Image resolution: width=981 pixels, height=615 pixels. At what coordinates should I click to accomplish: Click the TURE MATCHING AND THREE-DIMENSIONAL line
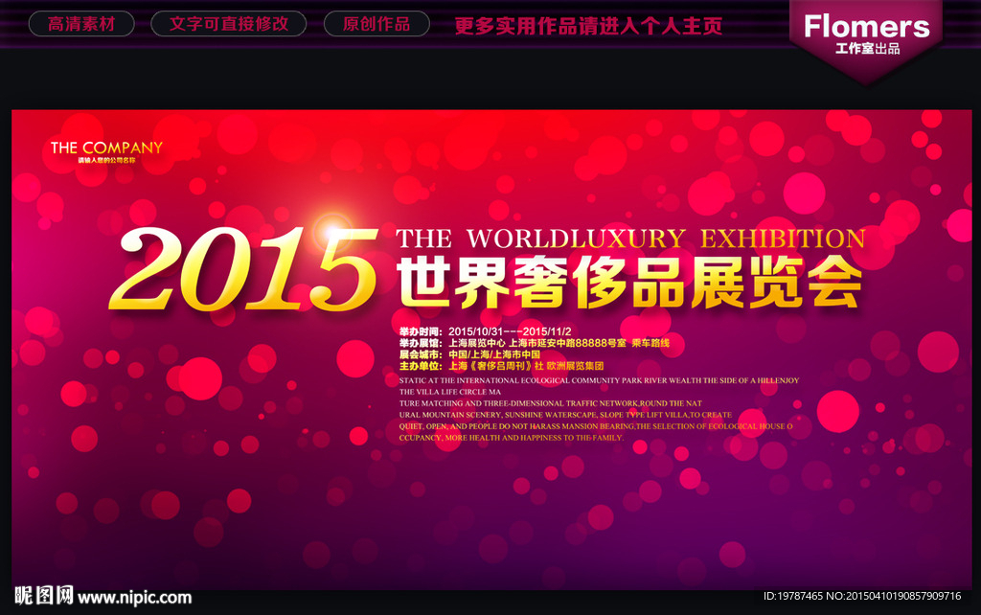click(x=551, y=403)
